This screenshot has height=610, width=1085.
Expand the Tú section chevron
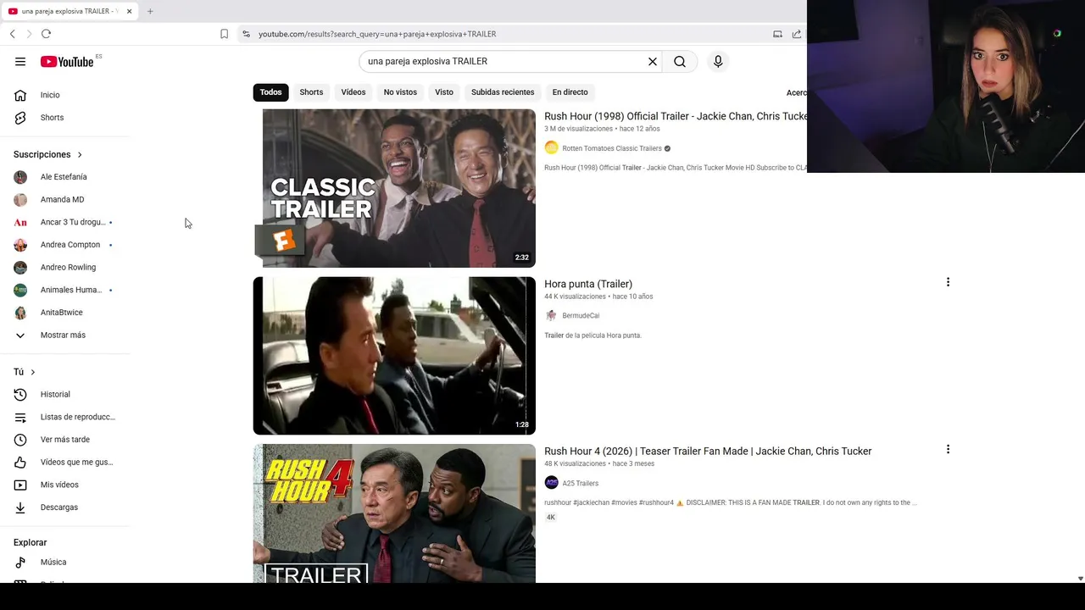click(33, 372)
